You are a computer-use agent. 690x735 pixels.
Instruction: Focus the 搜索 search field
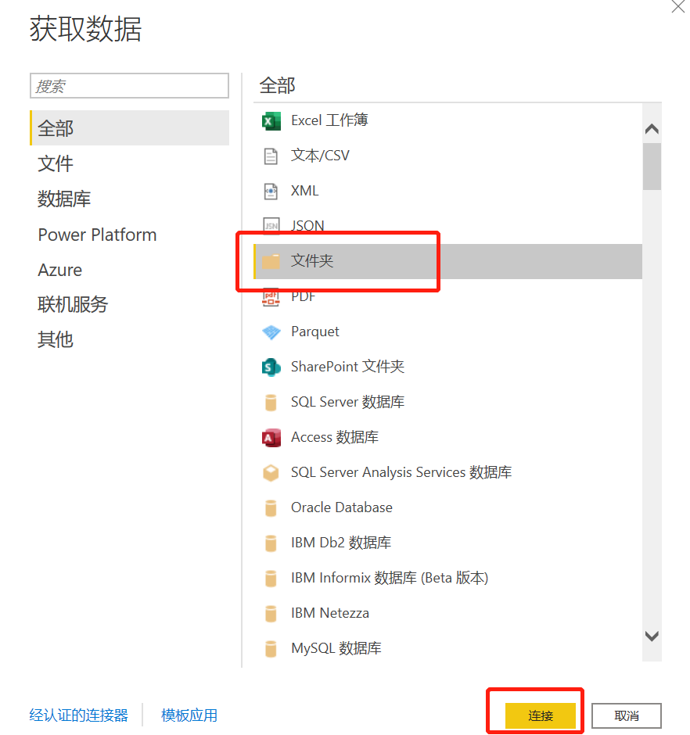tap(129, 86)
